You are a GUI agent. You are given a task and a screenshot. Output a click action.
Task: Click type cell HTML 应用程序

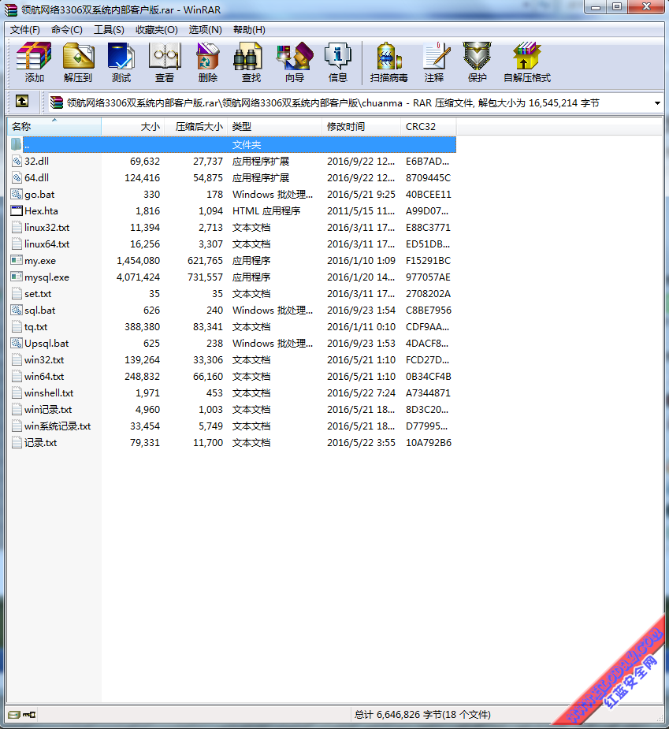pyautogui.click(x=266, y=211)
